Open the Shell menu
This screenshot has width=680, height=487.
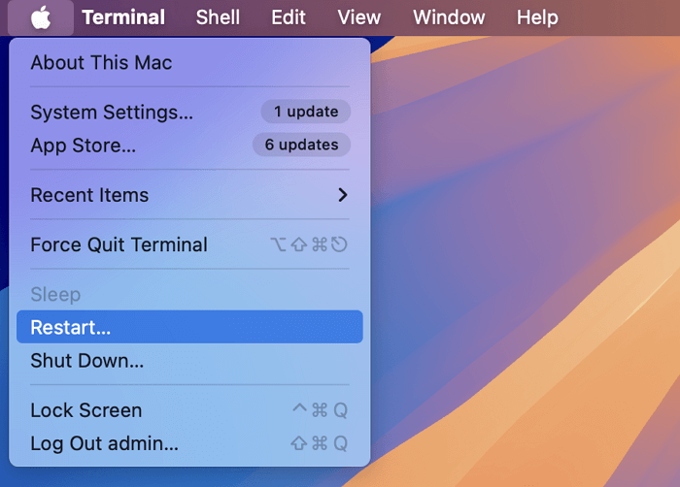219,17
